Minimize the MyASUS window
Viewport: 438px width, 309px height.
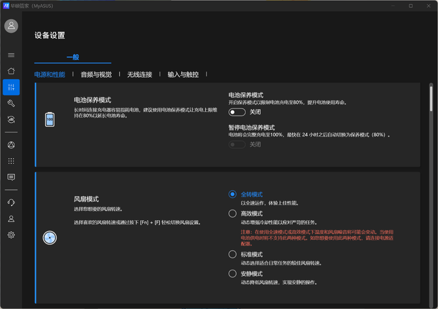tap(393, 6)
